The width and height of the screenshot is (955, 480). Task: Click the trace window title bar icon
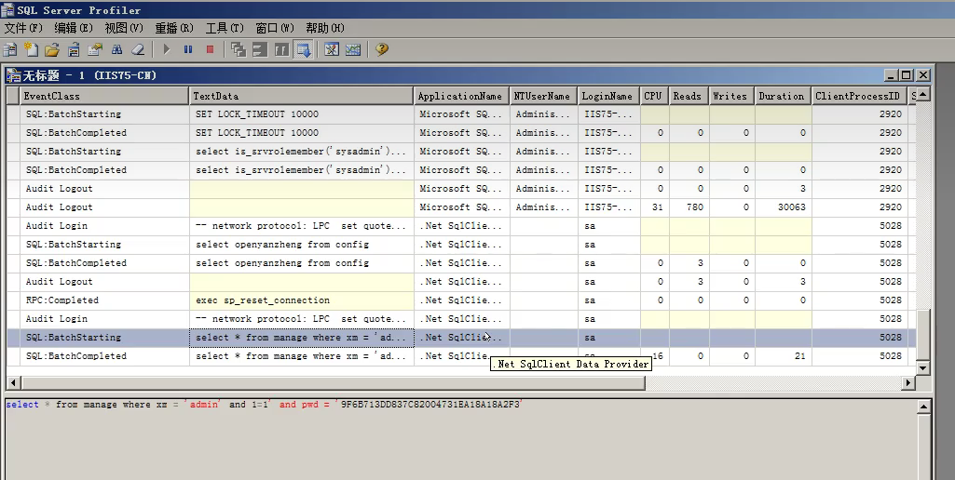13,75
